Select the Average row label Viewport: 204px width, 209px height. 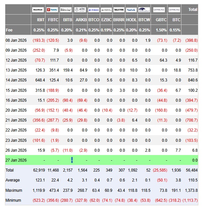[13, 180]
